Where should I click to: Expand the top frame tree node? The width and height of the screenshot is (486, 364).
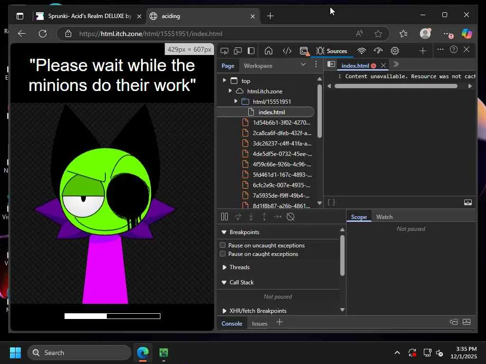pos(224,81)
